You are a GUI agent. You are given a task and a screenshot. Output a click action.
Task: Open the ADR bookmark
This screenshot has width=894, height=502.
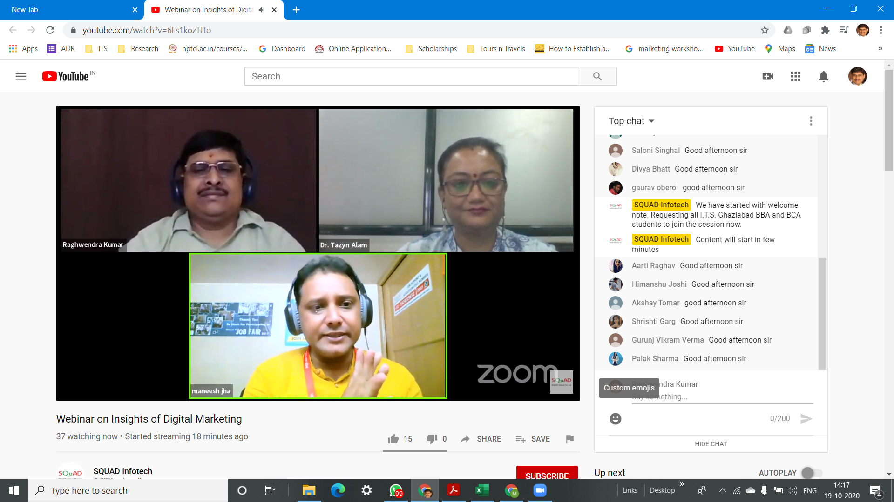61,49
